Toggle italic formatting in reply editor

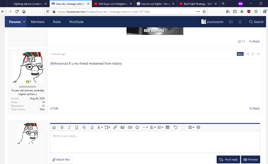[x=69, y=127]
